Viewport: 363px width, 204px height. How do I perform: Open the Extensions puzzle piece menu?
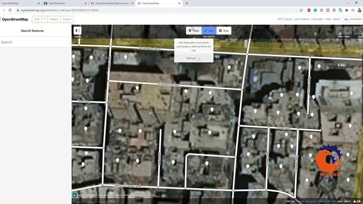pyautogui.click(x=347, y=10)
